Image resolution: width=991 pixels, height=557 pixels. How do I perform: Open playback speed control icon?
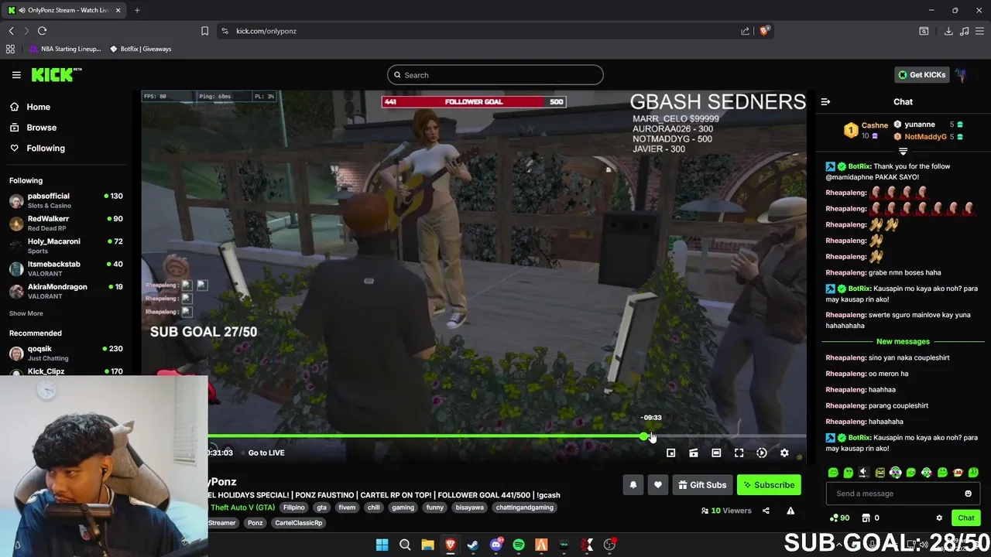tap(762, 453)
